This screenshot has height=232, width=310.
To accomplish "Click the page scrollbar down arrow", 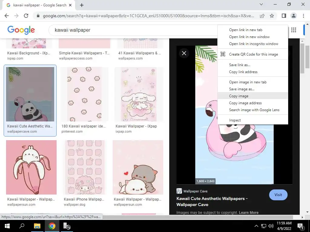I will tap(307, 212).
